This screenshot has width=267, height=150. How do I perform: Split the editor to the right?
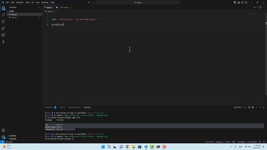pos(260,7)
